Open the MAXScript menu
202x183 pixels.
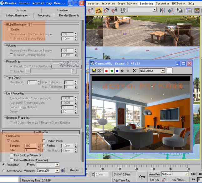tap(179, 4)
